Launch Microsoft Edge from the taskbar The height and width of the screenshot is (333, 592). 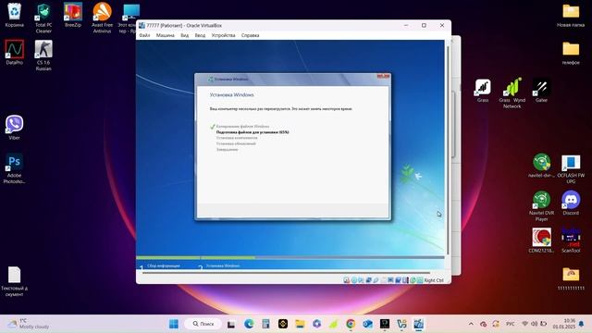pos(249,324)
